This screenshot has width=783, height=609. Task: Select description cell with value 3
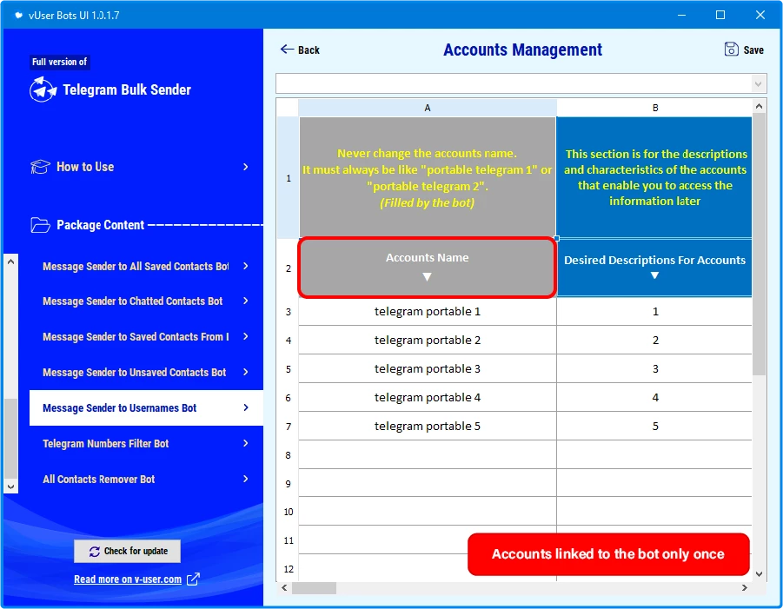click(654, 369)
